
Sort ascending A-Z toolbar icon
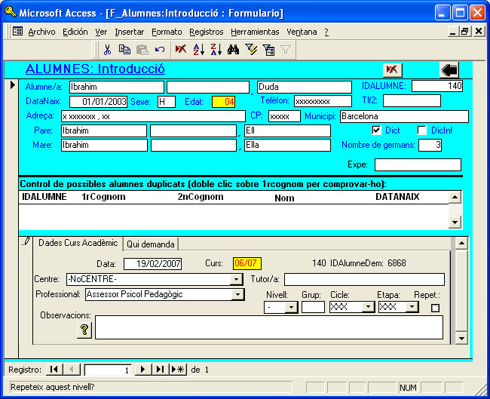coord(198,50)
